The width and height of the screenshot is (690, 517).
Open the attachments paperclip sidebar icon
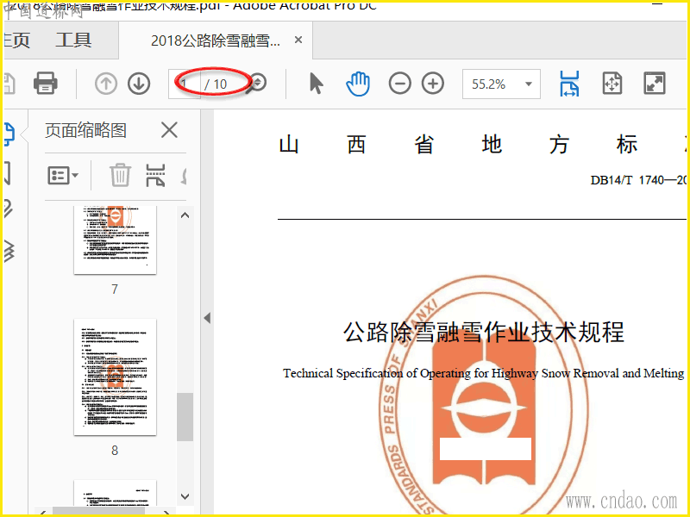8,209
